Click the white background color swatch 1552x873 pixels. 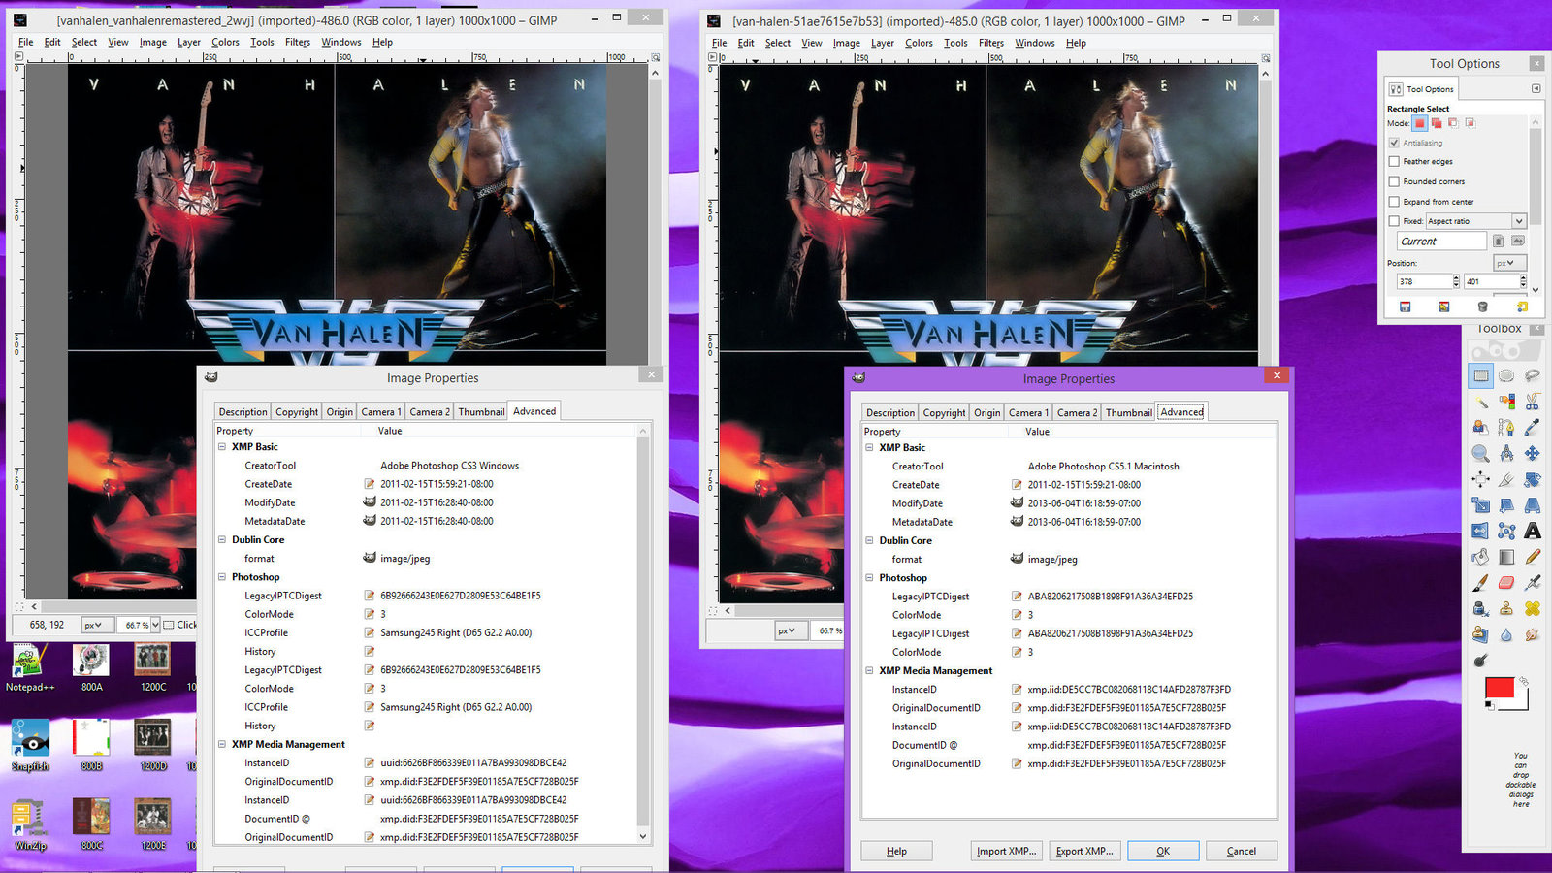point(1523,704)
